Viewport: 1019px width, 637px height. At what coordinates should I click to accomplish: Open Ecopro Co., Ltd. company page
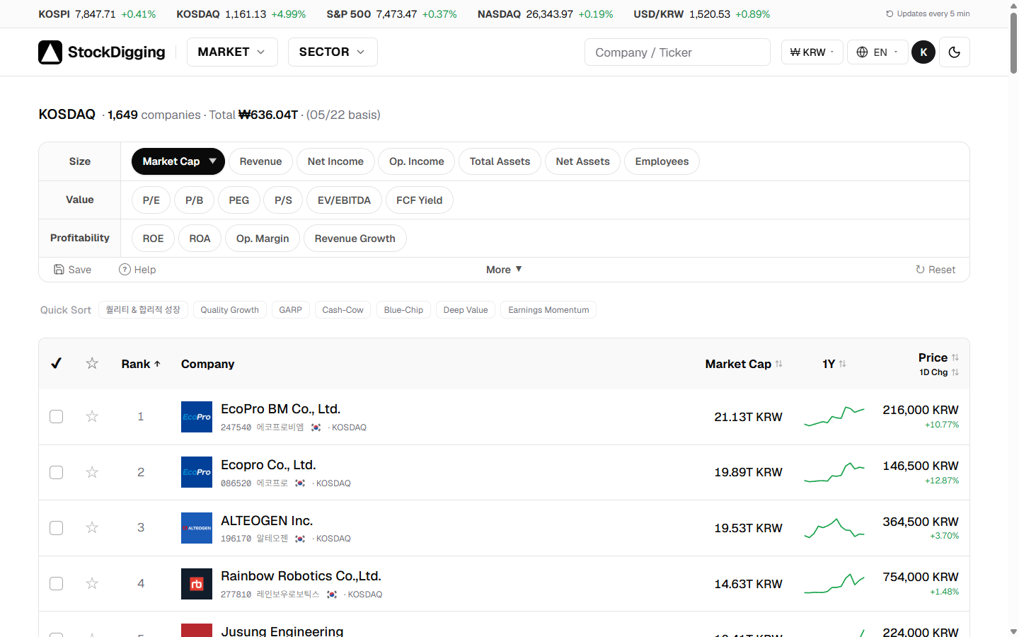coord(268,465)
